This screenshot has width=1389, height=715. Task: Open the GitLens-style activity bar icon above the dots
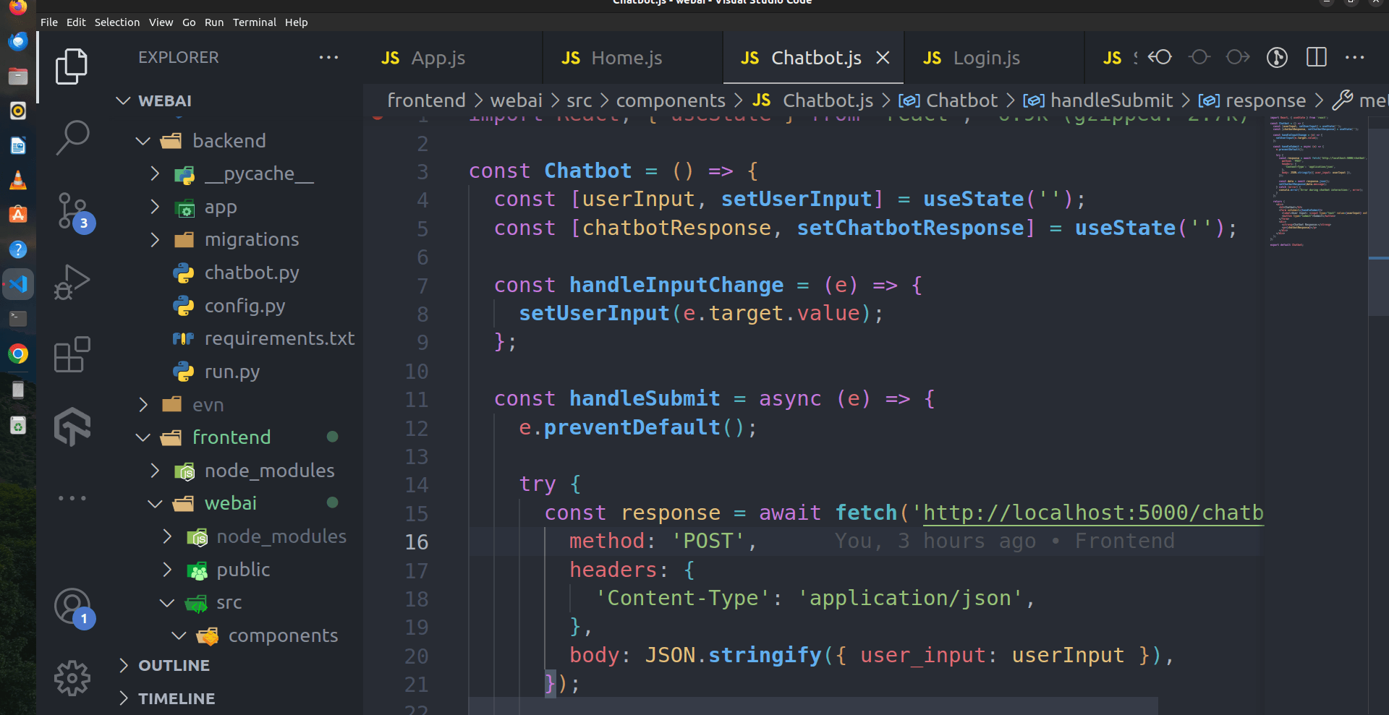(x=72, y=426)
